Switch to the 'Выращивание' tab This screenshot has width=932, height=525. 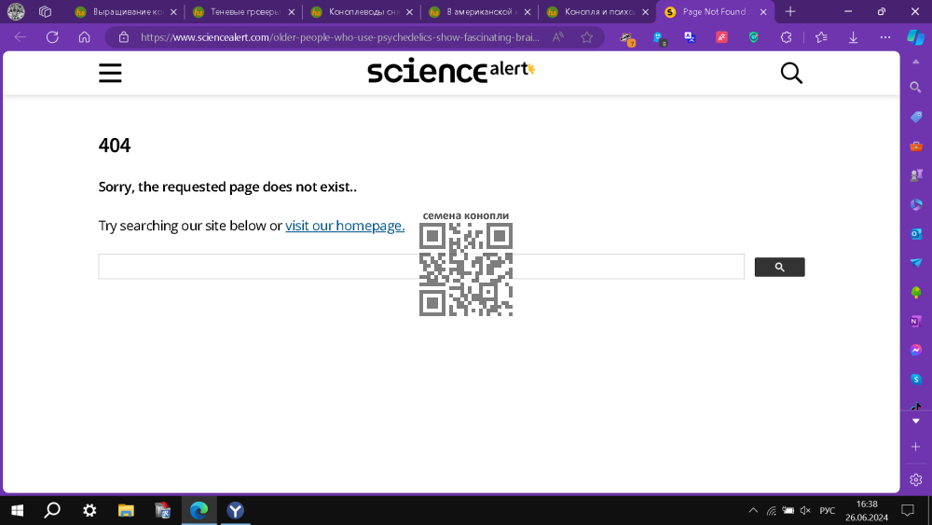pos(126,12)
